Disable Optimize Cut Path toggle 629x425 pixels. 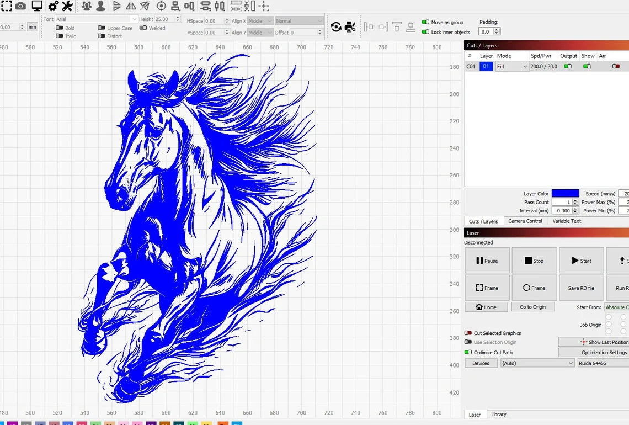pyautogui.click(x=468, y=352)
